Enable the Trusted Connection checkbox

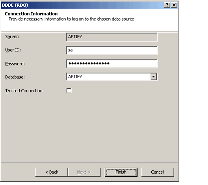point(69,91)
